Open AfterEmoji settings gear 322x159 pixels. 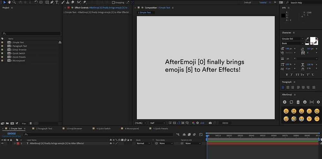tap(318, 102)
